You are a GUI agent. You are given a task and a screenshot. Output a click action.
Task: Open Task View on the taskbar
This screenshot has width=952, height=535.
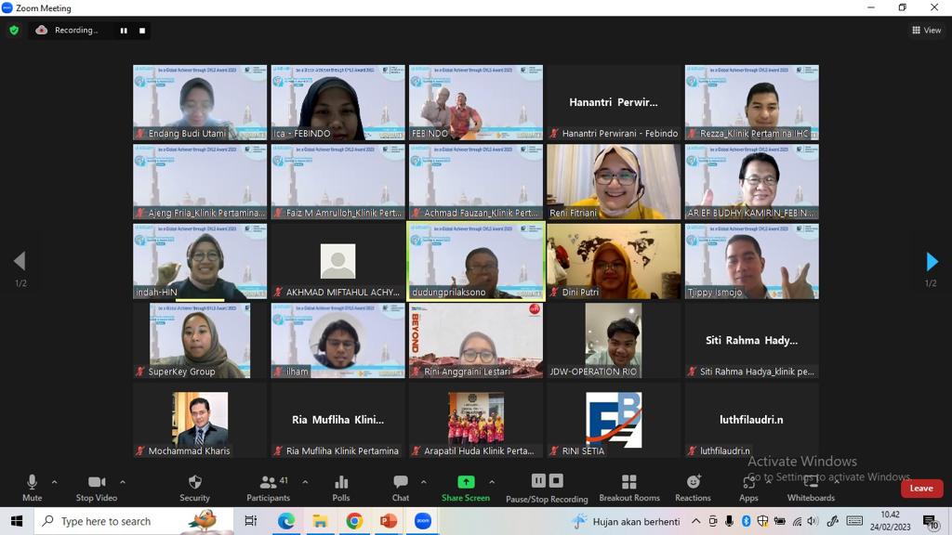point(250,521)
